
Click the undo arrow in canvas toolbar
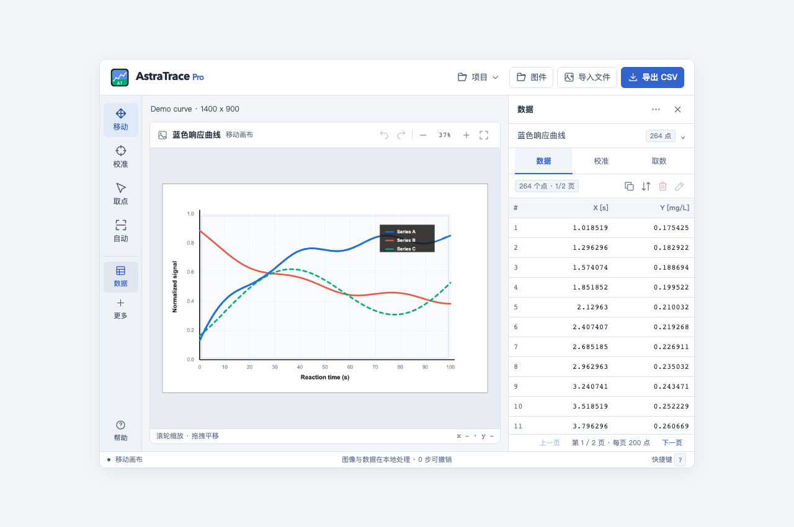click(384, 135)
